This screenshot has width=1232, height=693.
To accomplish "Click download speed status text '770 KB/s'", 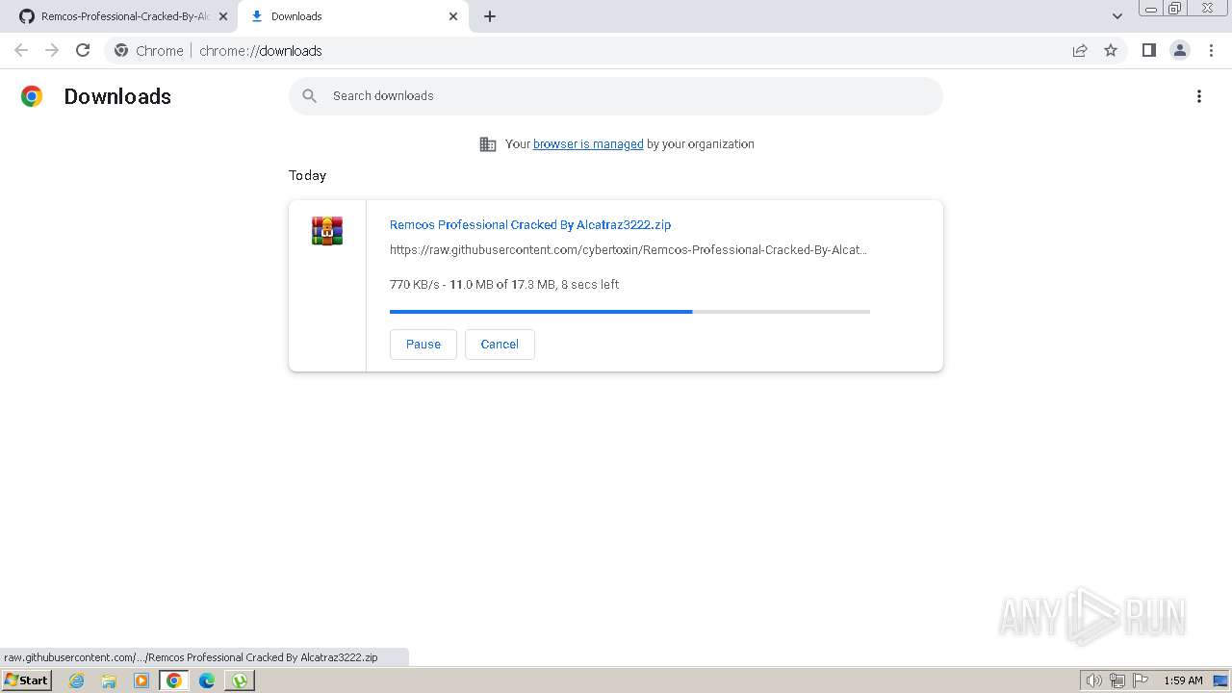I will click(415, 285).
